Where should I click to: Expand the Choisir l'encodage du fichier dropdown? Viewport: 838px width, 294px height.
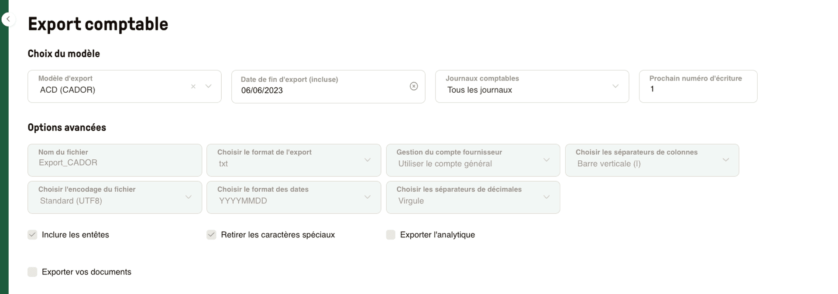188,197
